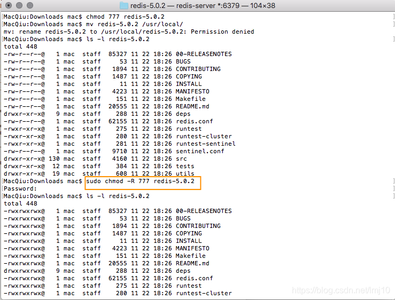Click the runtest-sentinel filename
This screenshot has width=395, height=300.
[206, 144]
